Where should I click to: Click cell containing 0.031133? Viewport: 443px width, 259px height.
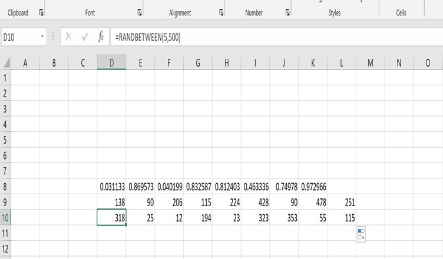click(111, 187)
